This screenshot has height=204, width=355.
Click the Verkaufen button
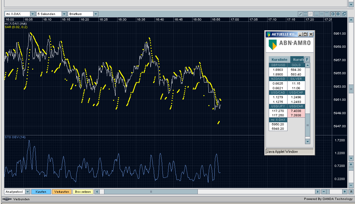pyautogui.click(x=62, y=192)
